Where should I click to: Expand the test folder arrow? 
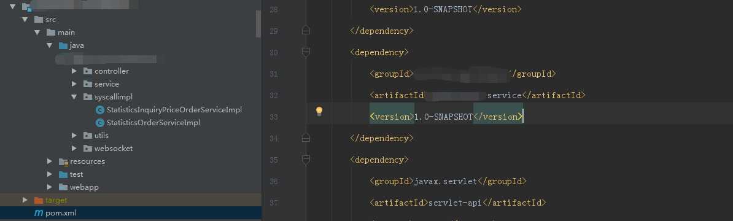[50, 174]
